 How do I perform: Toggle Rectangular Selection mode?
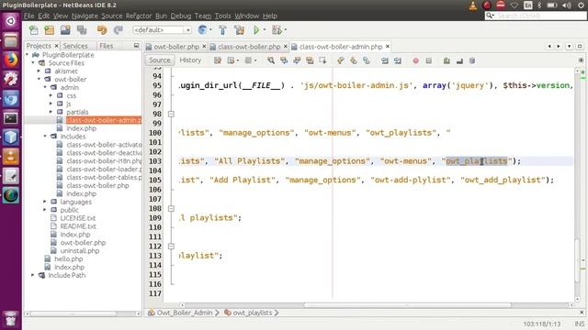(322, 60)
